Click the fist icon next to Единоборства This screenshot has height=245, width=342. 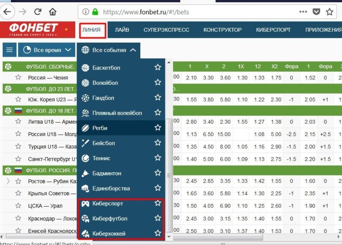click(85, 188)
